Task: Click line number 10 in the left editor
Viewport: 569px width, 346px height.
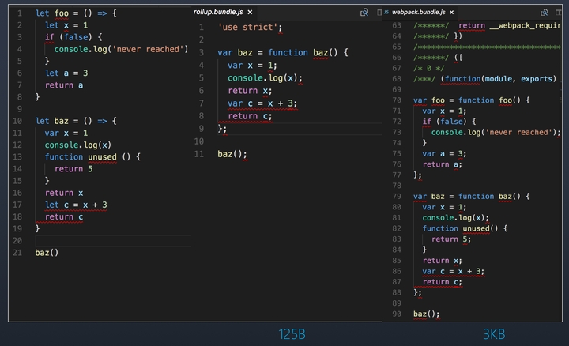Action: pyautogui.click(x=17, y=121)
